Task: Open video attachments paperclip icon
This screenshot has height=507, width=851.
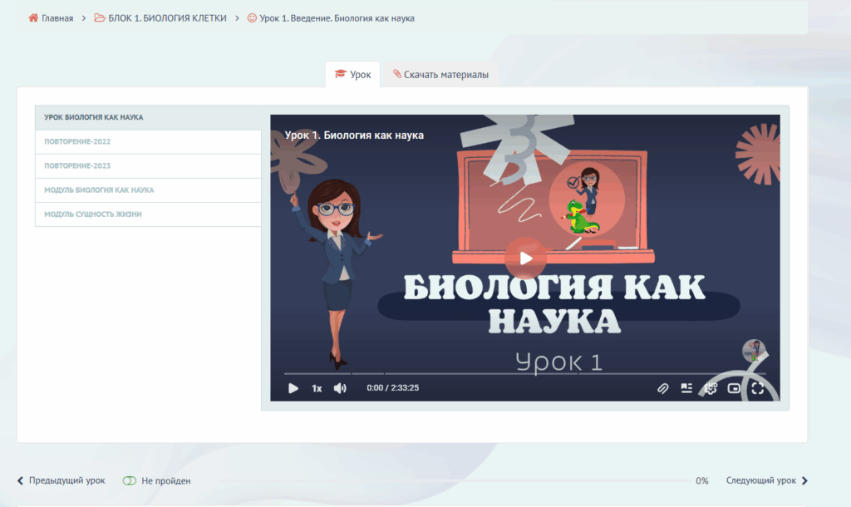Action: tap(662, 388)
